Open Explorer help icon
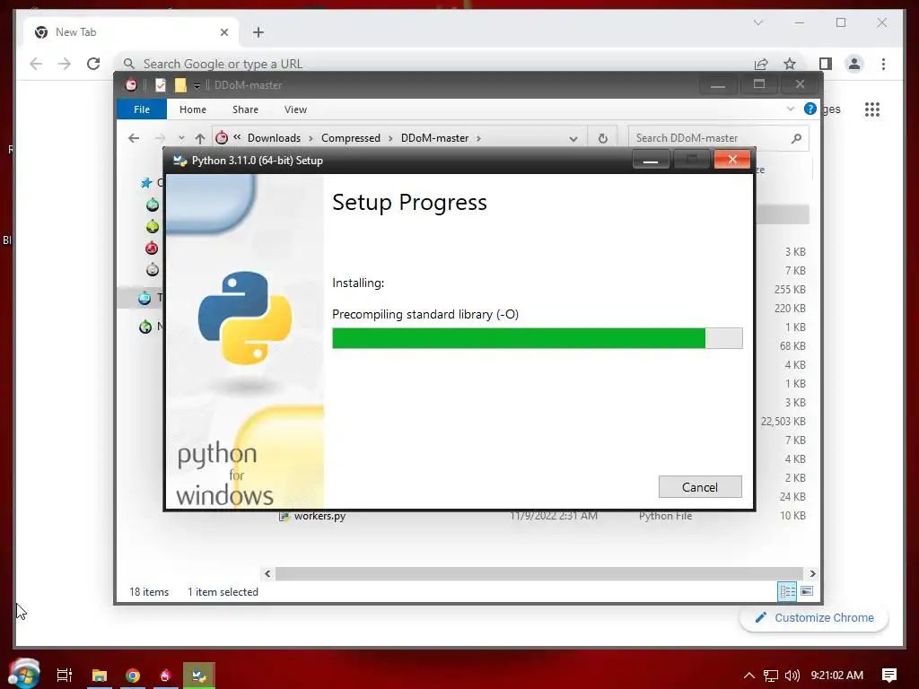919x689 pixels. [810, 109]
